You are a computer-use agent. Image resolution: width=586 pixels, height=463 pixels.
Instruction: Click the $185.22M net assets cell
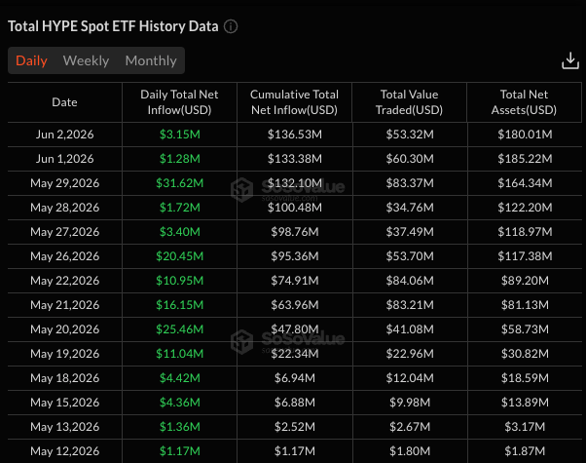[x=525, y=159]
